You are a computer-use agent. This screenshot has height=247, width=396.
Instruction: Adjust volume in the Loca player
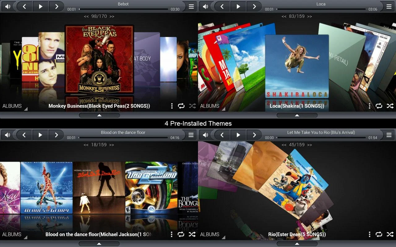click(x=205, y=6)
